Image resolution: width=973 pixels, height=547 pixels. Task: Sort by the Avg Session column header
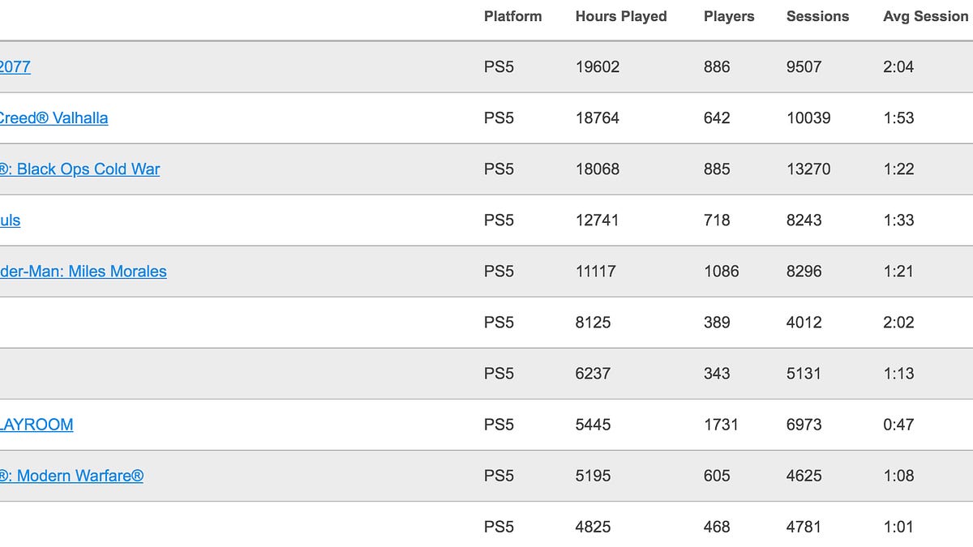tap(926, 16)
